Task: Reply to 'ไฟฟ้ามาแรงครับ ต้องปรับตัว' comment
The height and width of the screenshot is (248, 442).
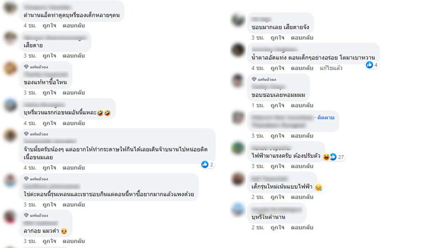Action: point(302,166)
